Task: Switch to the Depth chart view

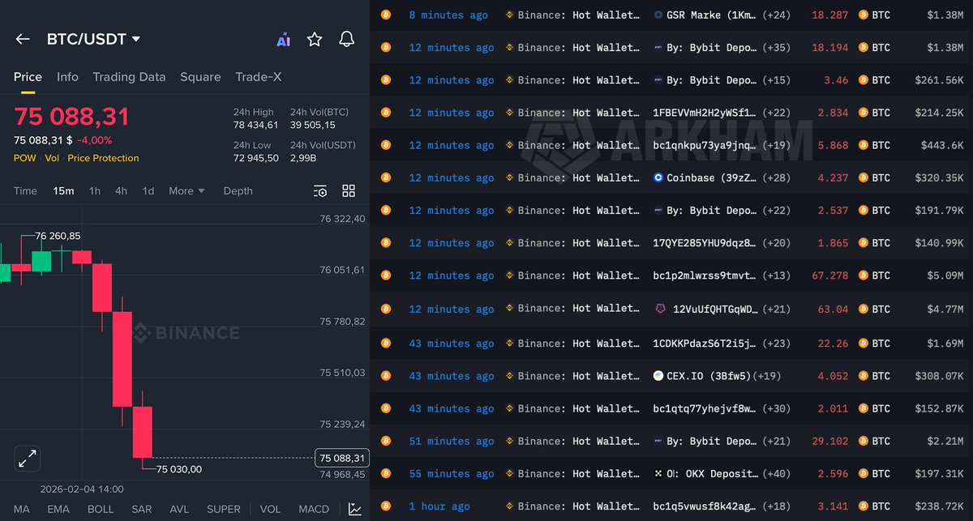Action: click(x=238, y=191)
